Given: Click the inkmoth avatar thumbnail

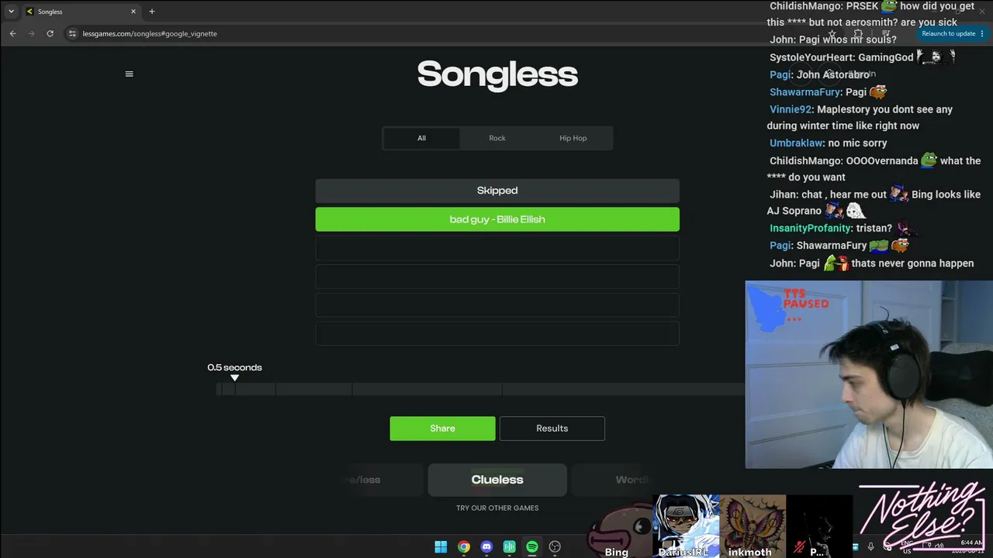Looking at the screenshot, I should click(x=753, y=526).
